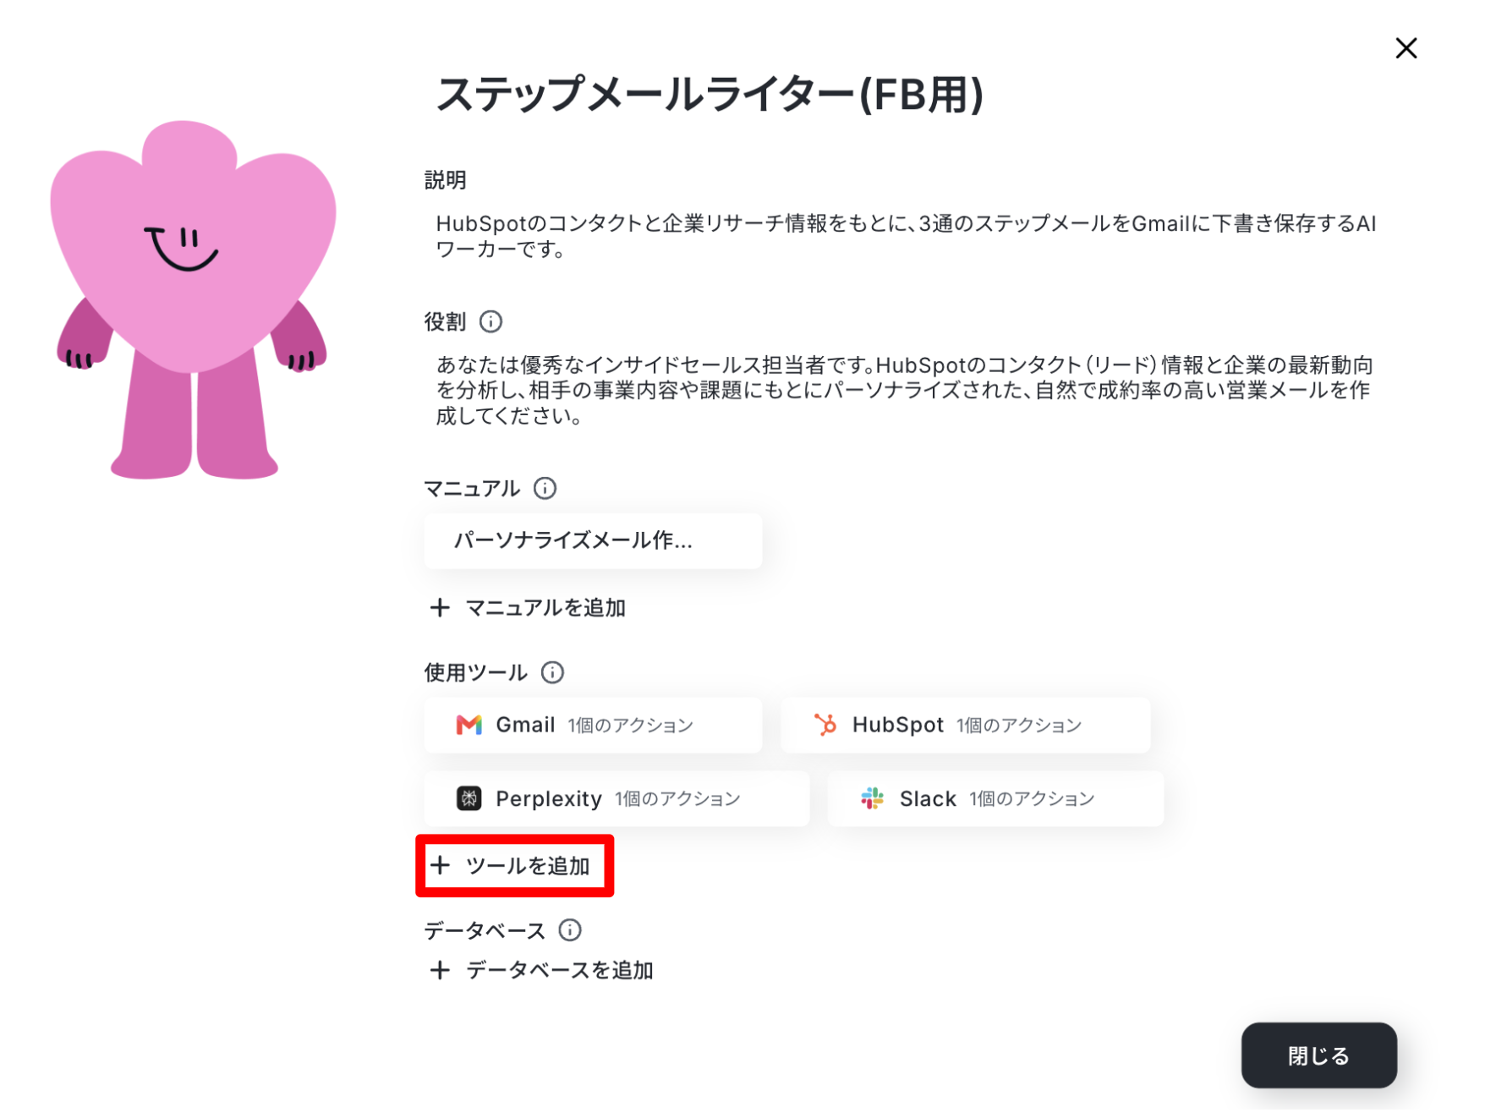Image resolution: width=1485 pixels, height=1118 pixels.
Task: Open the パーソナライズメール作... manual card
Action: (593, 540)
